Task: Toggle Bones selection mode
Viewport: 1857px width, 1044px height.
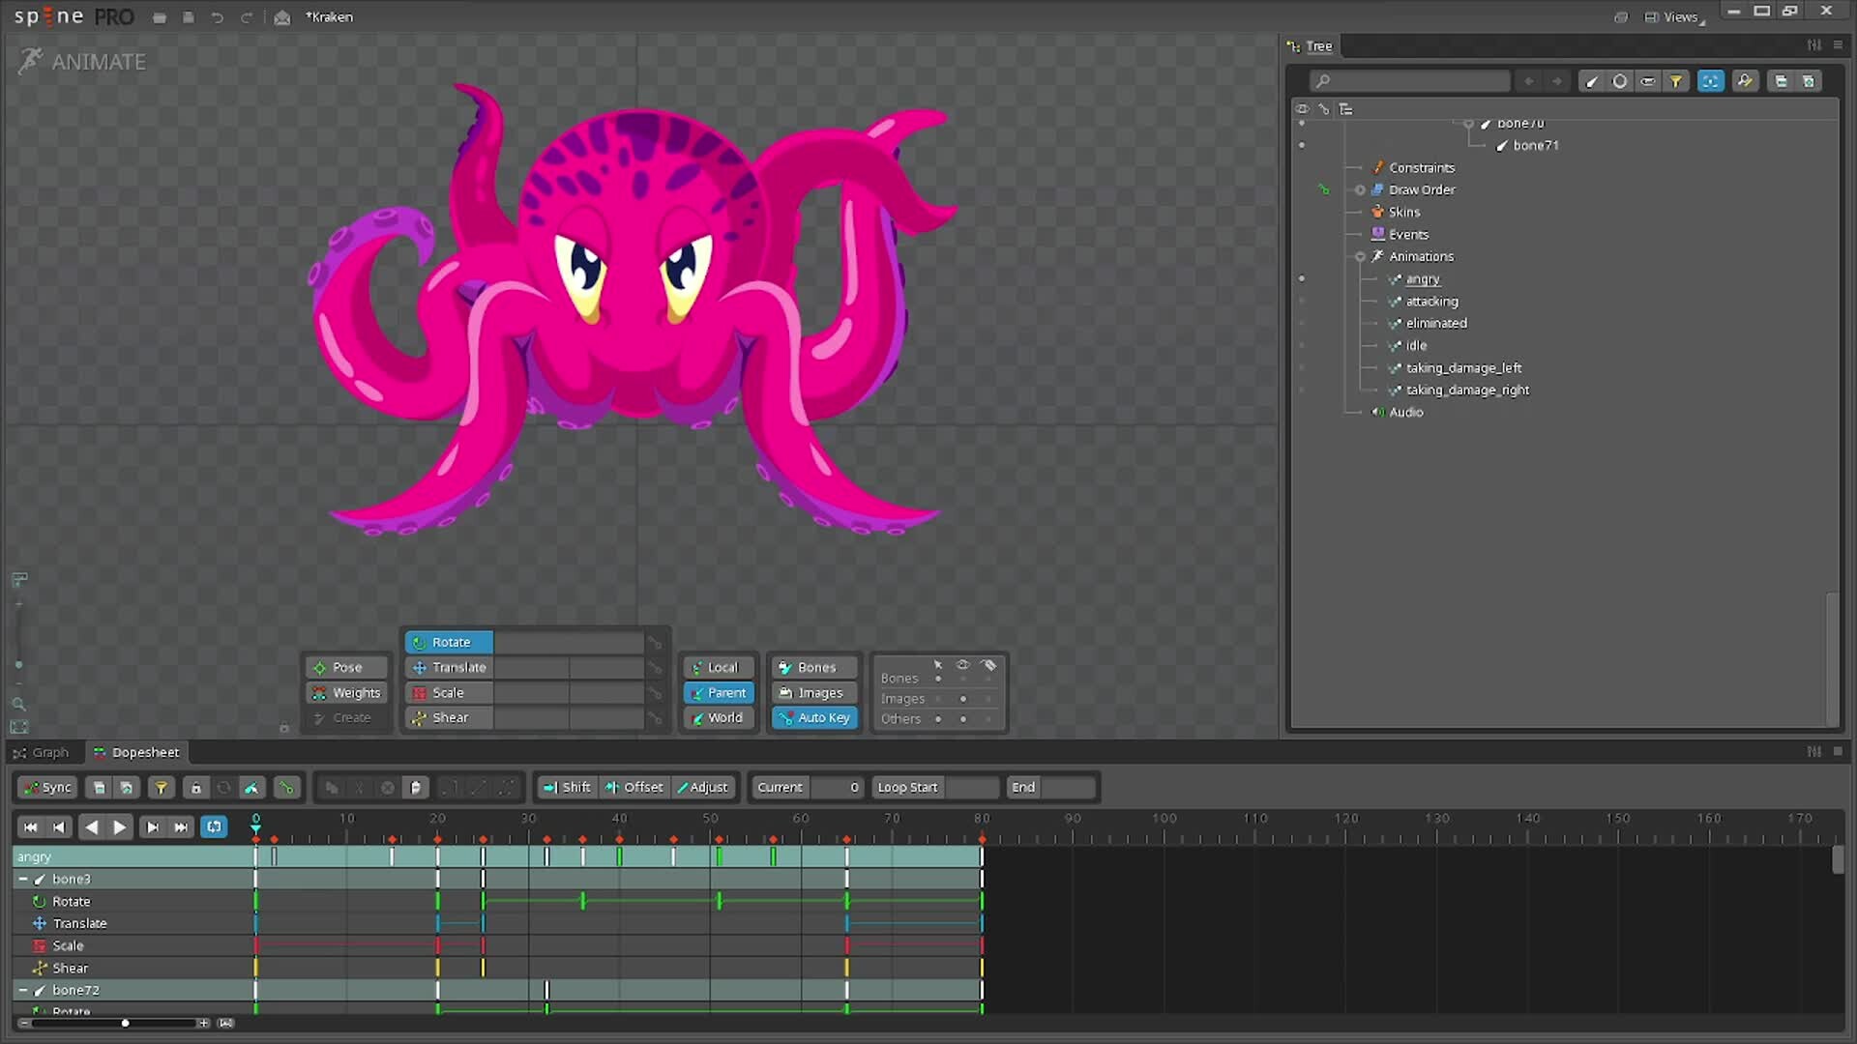Action: [x=813, y=667]
